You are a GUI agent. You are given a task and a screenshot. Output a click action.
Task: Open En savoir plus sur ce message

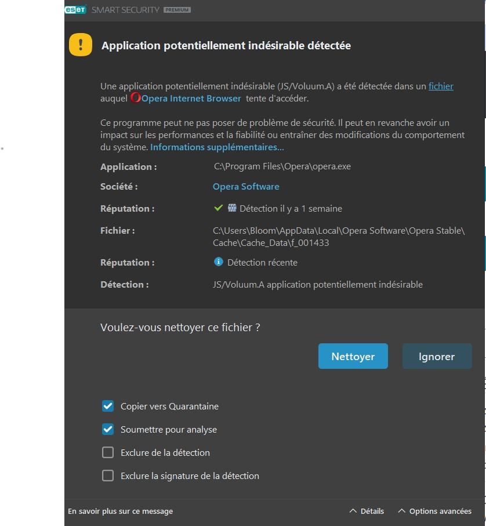click(121, 512)
